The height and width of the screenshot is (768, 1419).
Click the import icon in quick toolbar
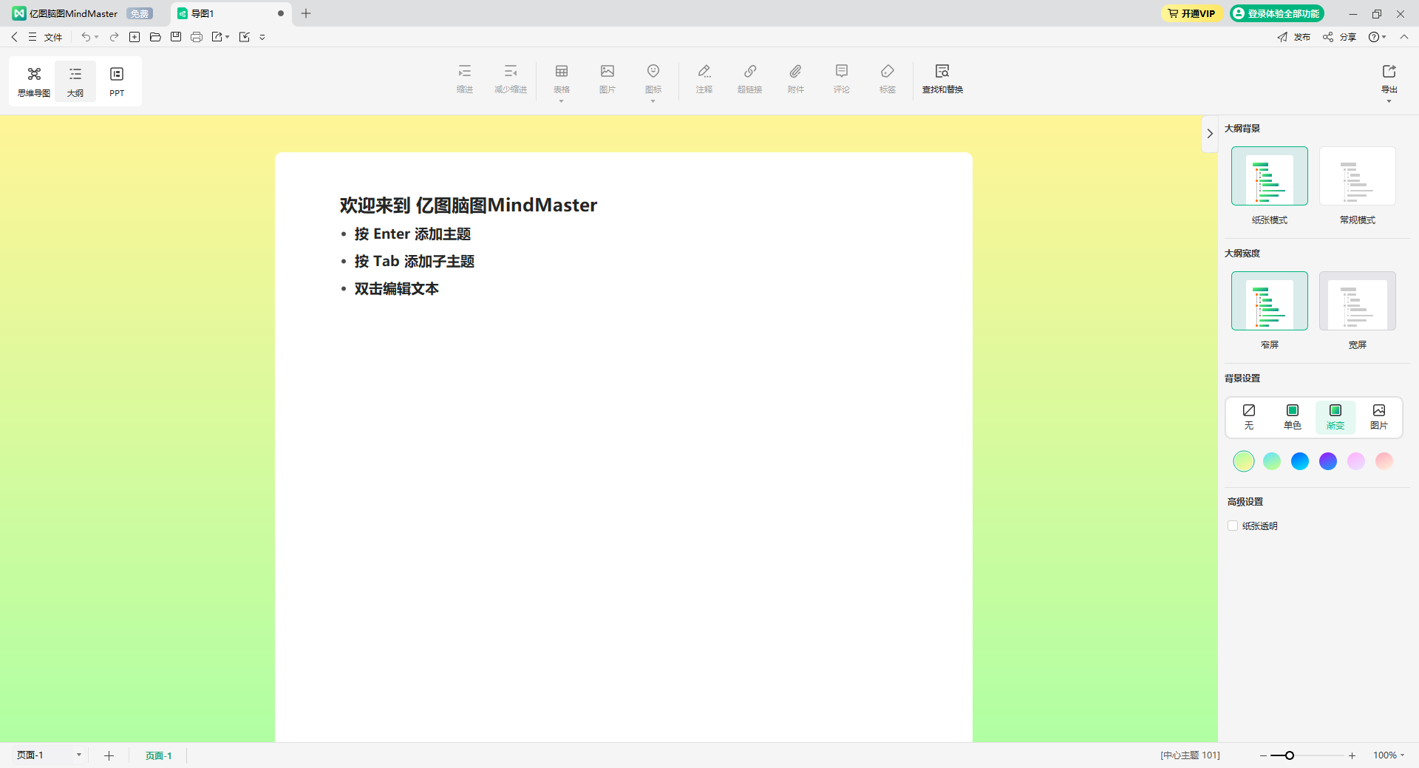pyautogui.click(x=245, y=37)
